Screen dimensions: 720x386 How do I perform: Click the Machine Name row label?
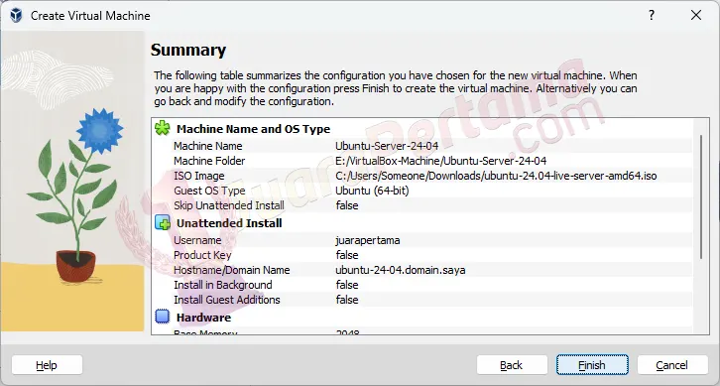click(208, 146)
